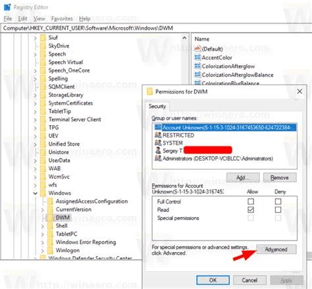Screen dimensions: 312x289
Task: Select the wfs key
Action: coord(53,185)
